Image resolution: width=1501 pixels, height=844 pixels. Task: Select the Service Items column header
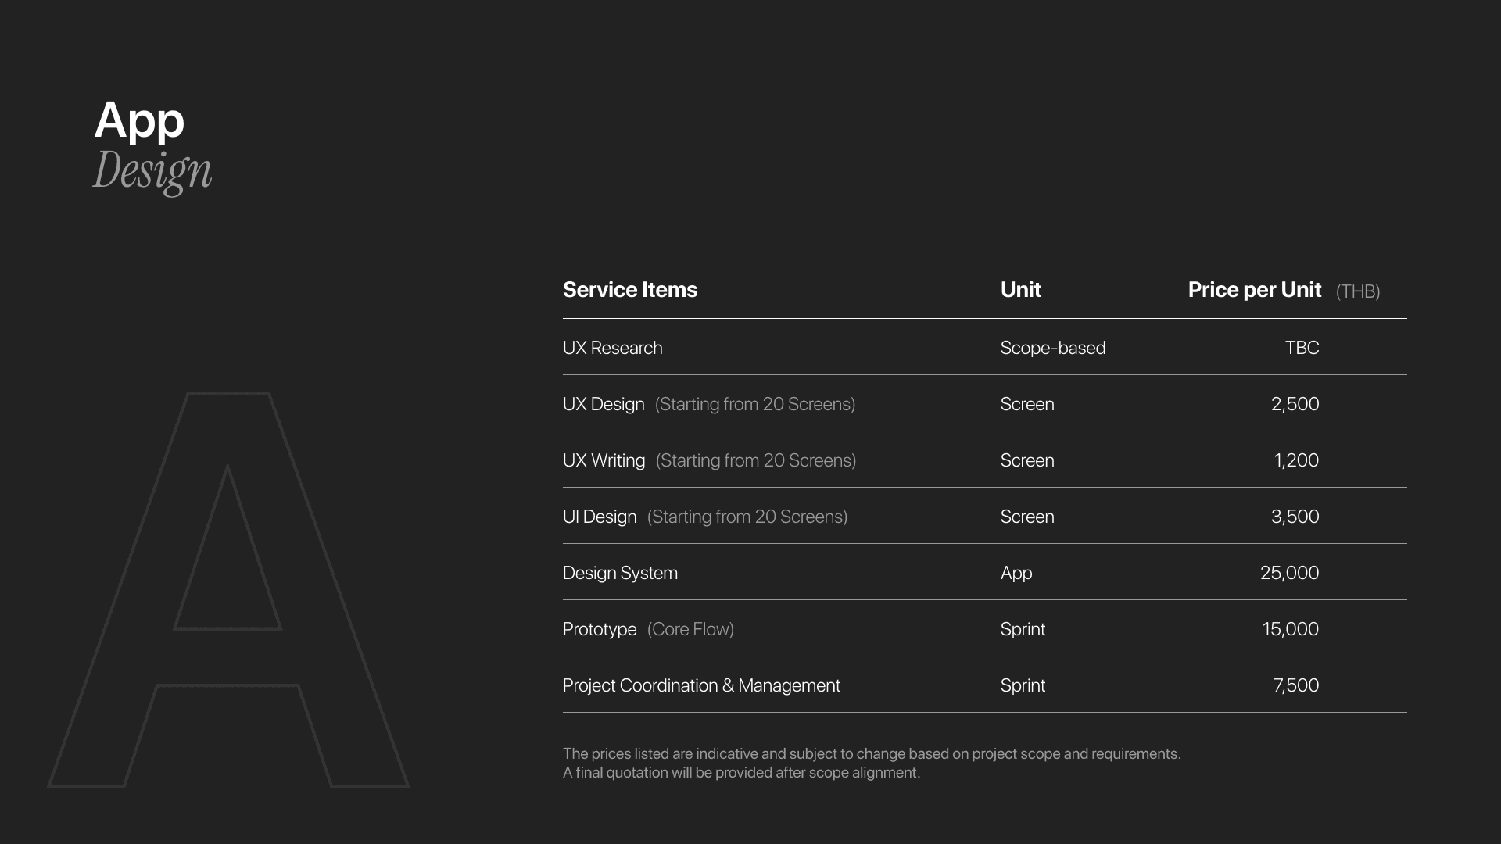[629, 290]
